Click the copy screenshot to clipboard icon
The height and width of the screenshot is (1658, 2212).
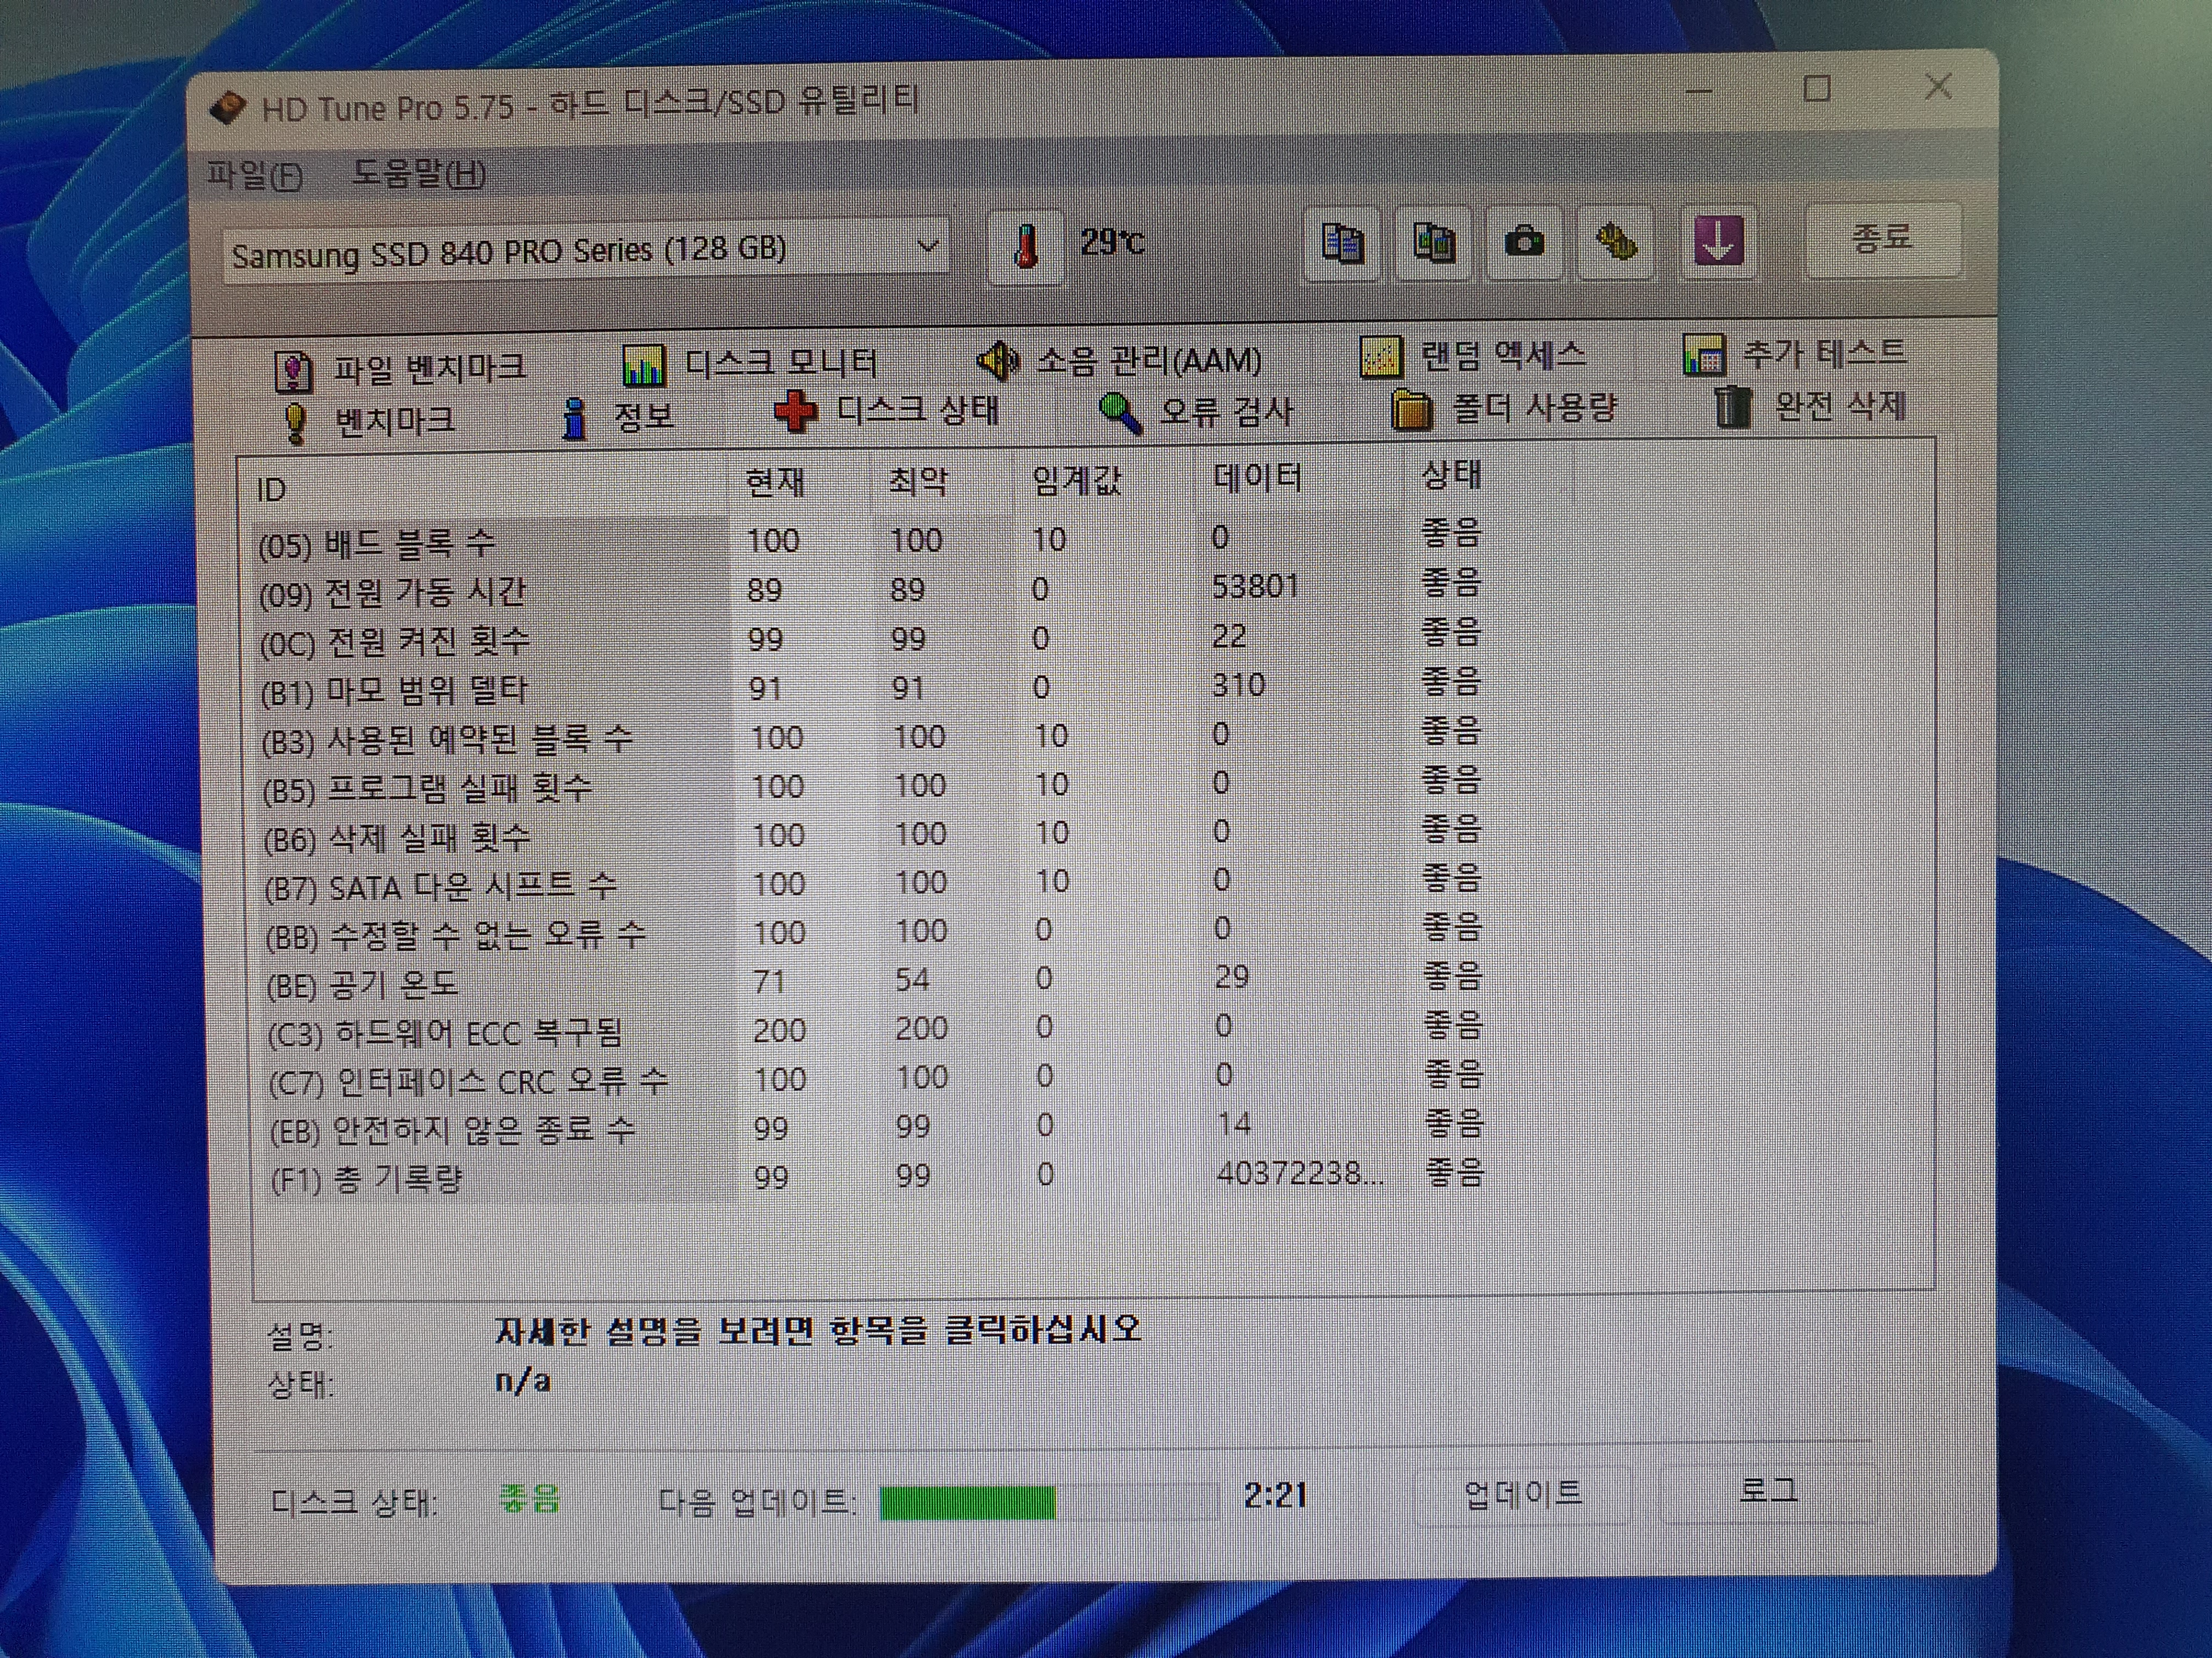coord(1433,243)
